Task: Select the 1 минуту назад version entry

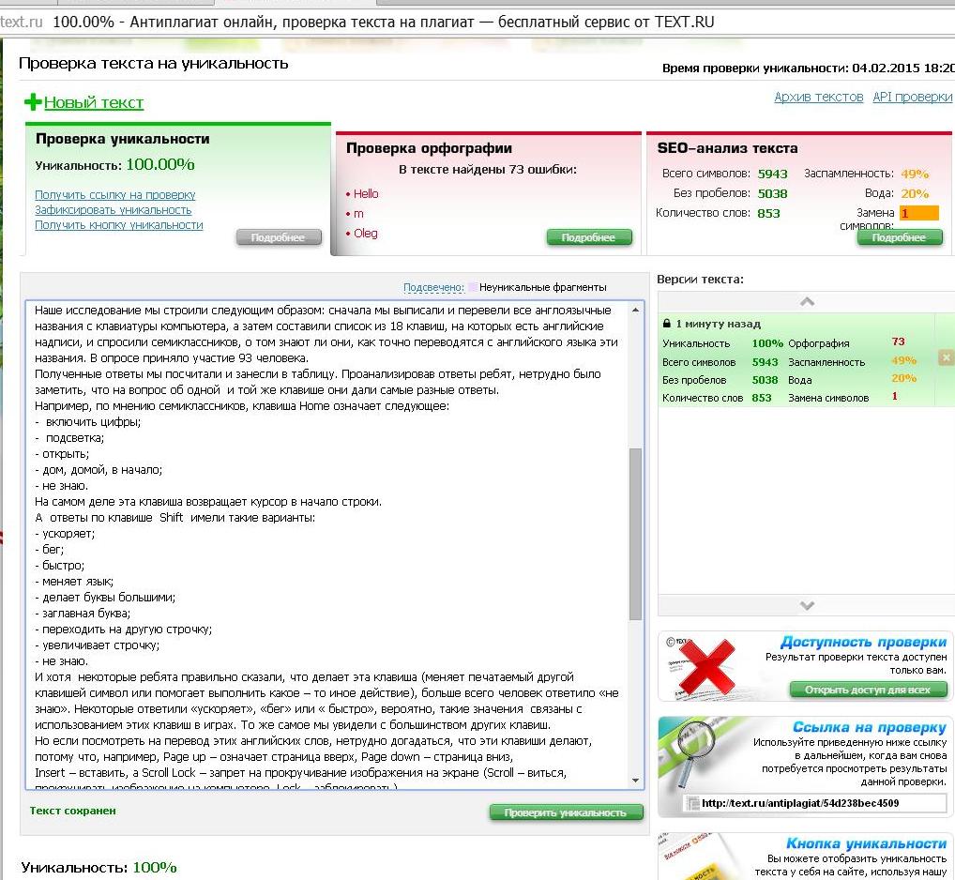Action: [806, 360]
